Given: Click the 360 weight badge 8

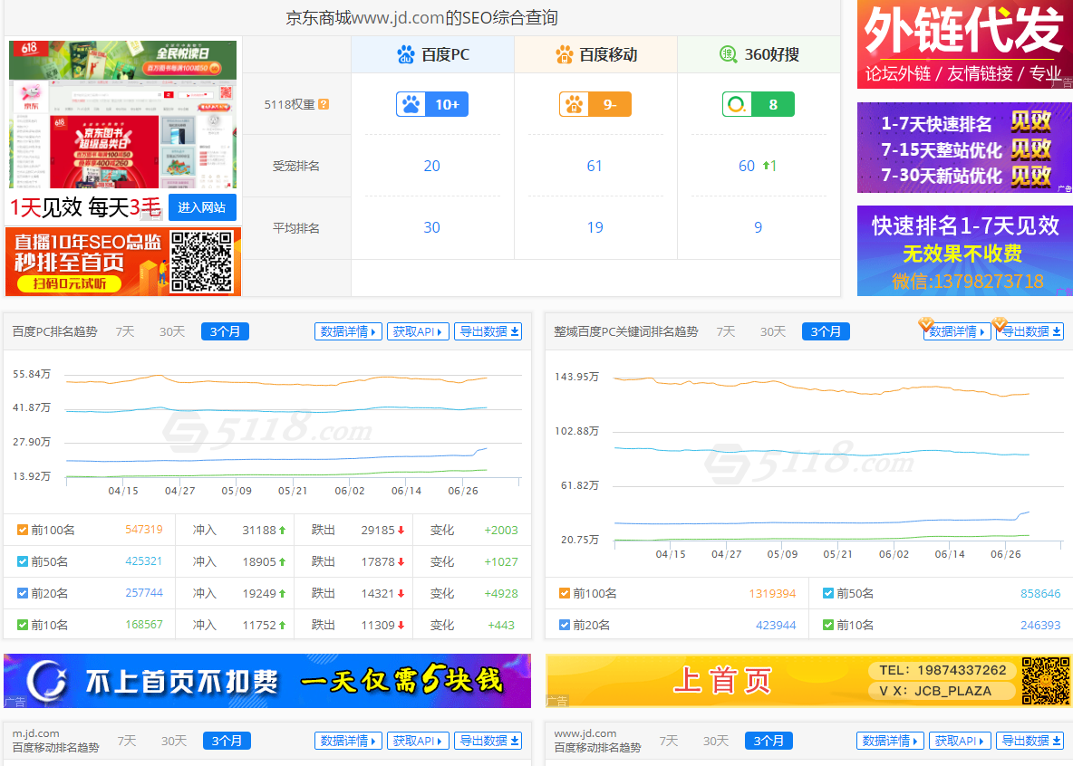Looking at the screenshot, I should coord(759,104).
